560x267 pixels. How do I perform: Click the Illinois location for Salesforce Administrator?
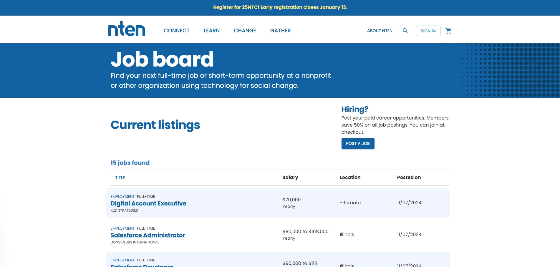coord(347,234)
